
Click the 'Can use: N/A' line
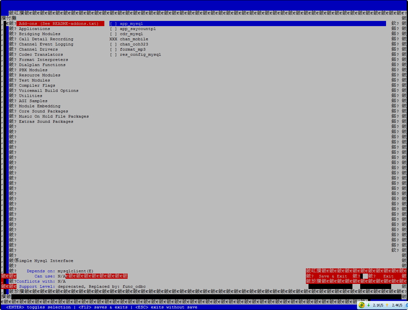[50, 276]
